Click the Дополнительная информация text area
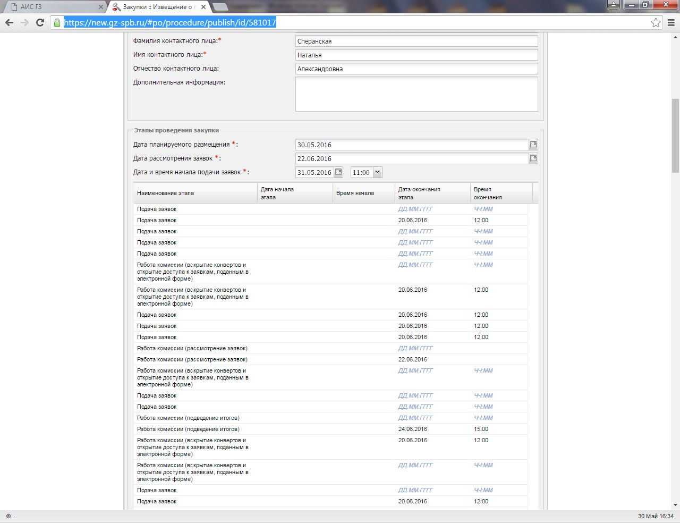Screen dimensions: 680x523 coord(416,94)
